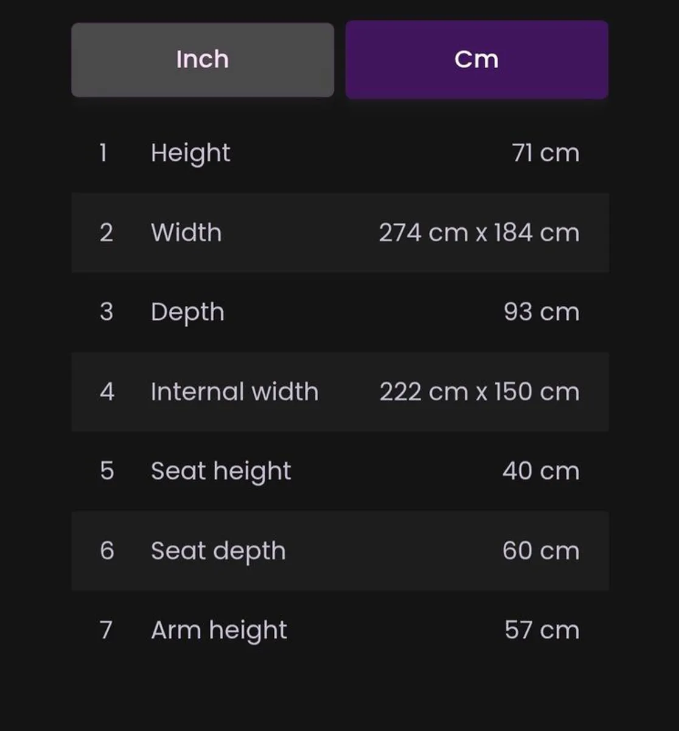Select the Width row label
This screenshot has width=679, height=731.
tap(186, 233)
